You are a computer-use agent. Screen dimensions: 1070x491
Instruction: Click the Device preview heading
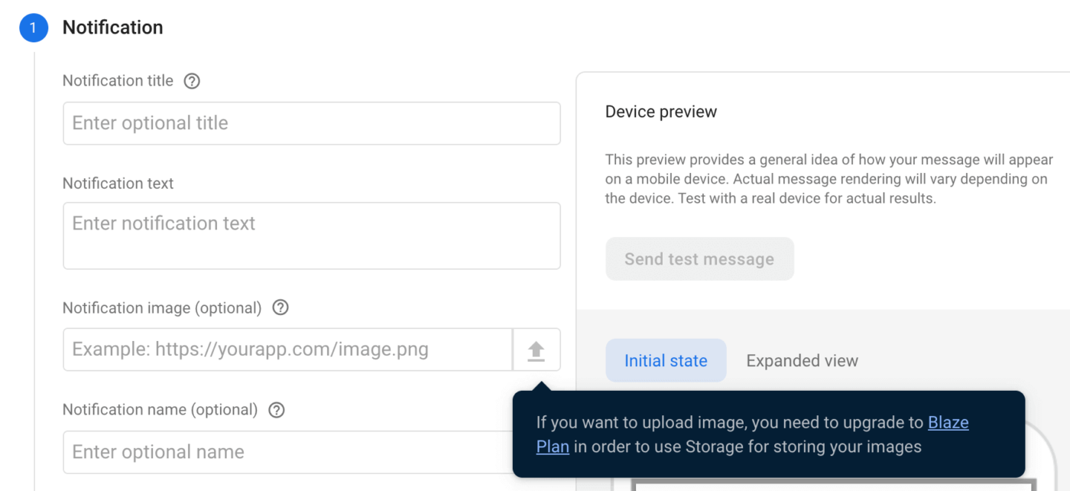pyautogui.click(x=661, y=112)
